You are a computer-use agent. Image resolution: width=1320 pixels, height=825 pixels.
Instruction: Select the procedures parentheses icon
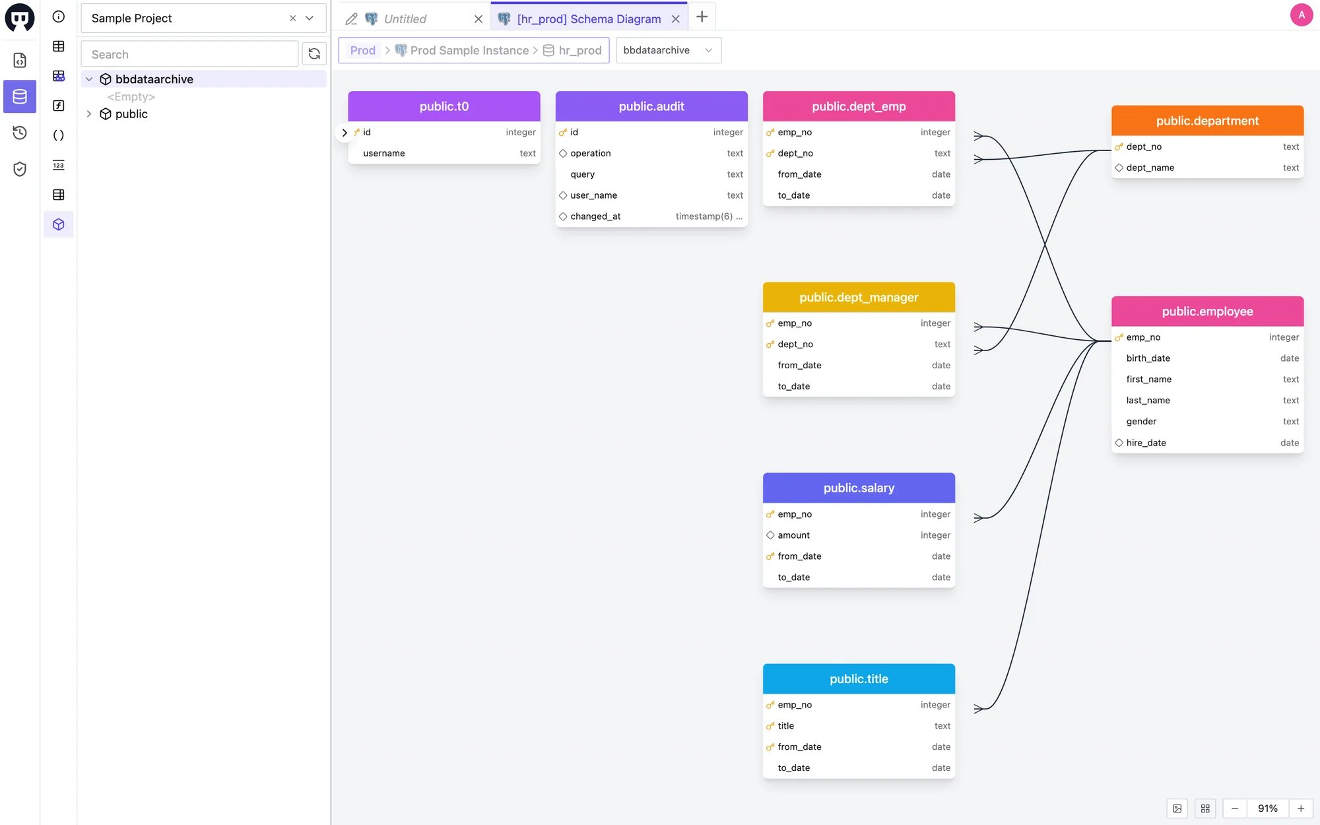[59, 135]
